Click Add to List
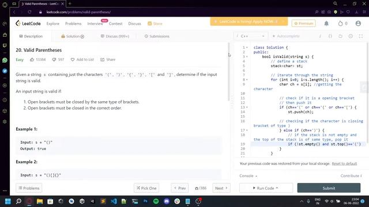Screen dimensions: 369x207 pos(82,60)
